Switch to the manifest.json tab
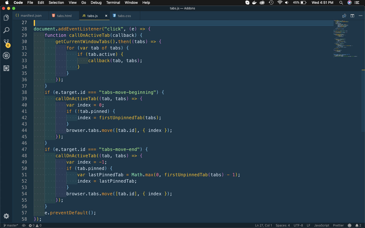 tap(31, 16)
